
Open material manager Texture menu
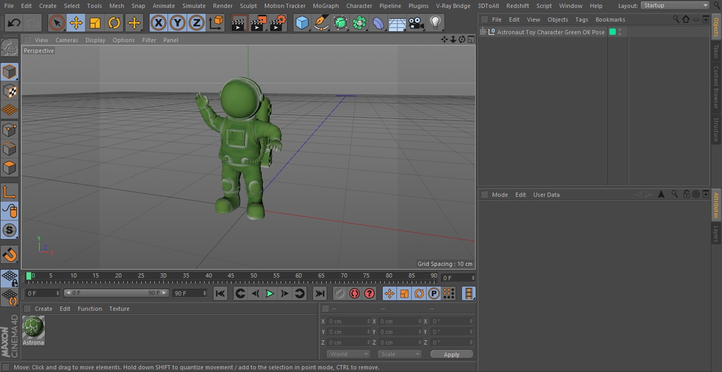point(119,309)
